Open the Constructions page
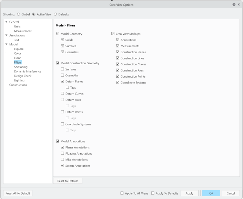Viewport: 243px width, 199px height. 18,85
